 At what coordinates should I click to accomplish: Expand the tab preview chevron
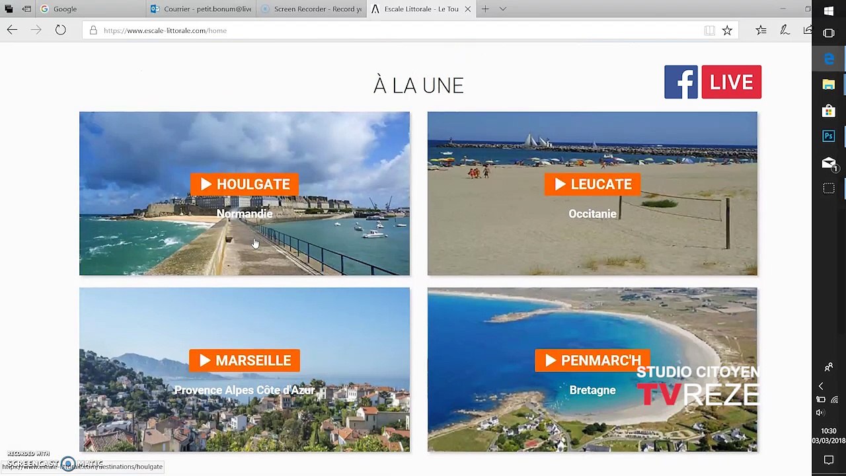point(503,9)
